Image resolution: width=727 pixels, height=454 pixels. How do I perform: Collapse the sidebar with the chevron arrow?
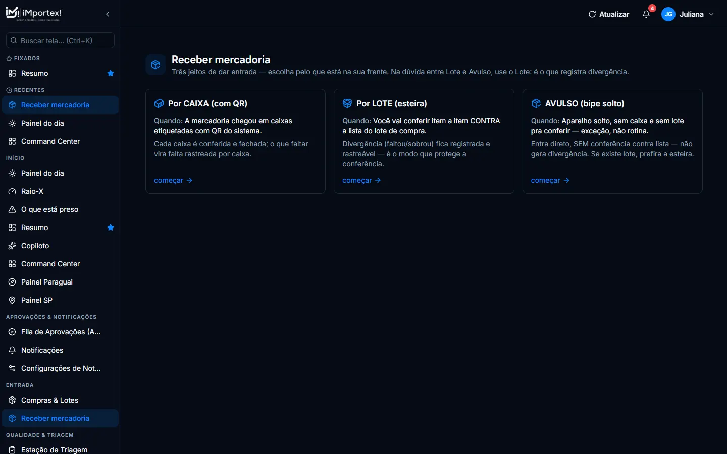point(108,14)
